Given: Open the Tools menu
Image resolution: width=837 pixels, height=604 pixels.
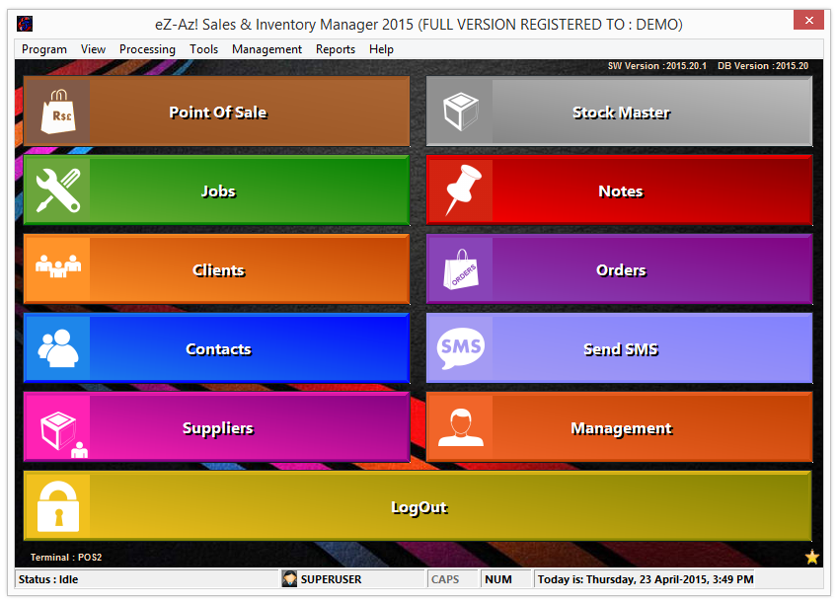Looking at the screenshot, I should coord(203,48).
